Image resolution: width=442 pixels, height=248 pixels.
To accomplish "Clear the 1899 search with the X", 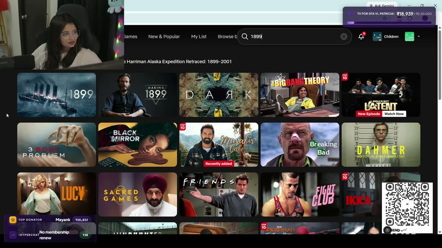I will click(x=344, y=37).
